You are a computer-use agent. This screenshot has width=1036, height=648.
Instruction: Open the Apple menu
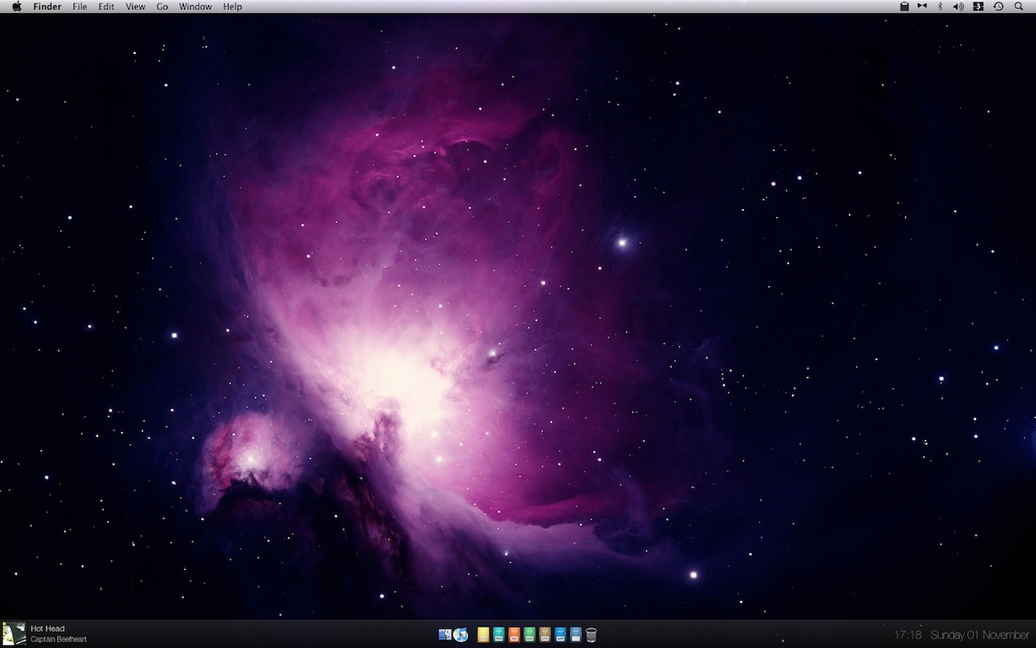point(16,6)
